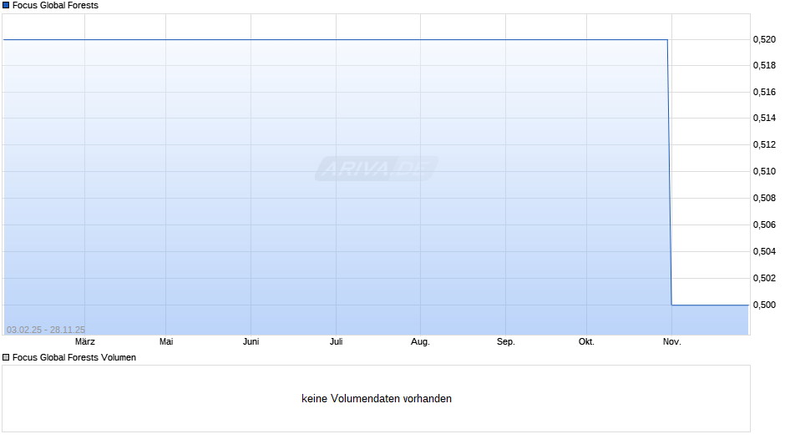
Task: Click the Okt. month axis label
Action: tap(587, 342)
